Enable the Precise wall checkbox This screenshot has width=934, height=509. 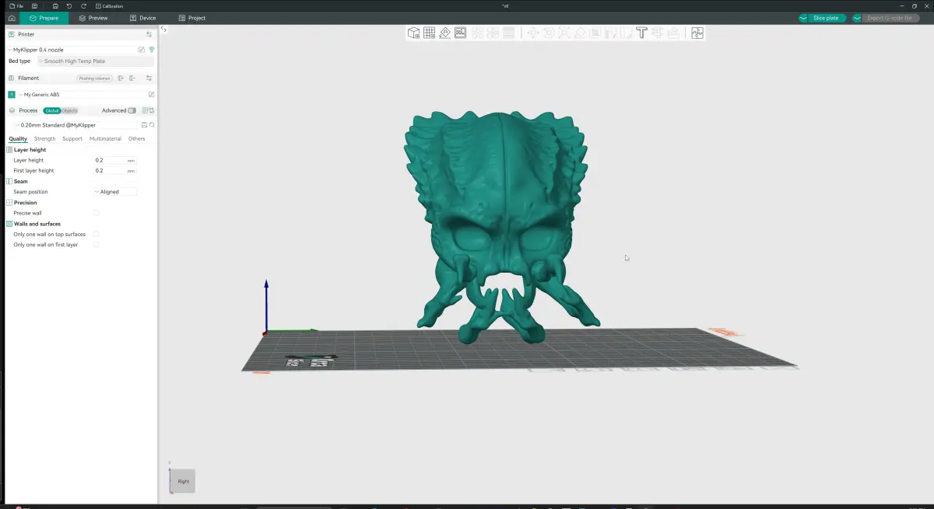pos(97,213)
